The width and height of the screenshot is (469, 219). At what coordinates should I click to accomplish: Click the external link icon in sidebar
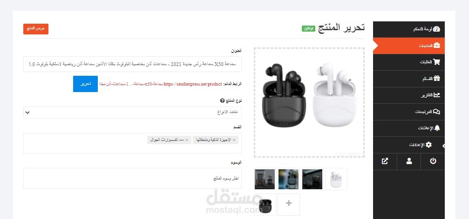point(385,161)
